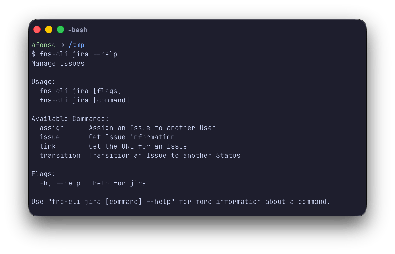Click the yellow minimize traffic light
The image size is (395, 254).
click(49, 29)
